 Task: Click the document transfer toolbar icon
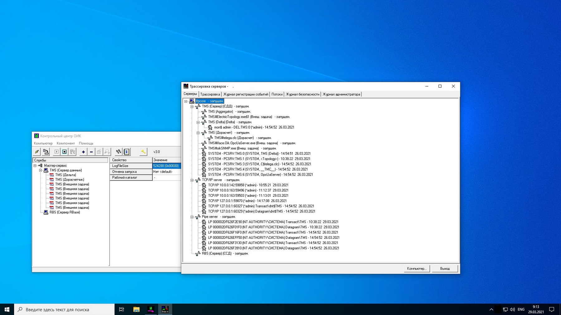pyautogui.click(x=46, y=152)
